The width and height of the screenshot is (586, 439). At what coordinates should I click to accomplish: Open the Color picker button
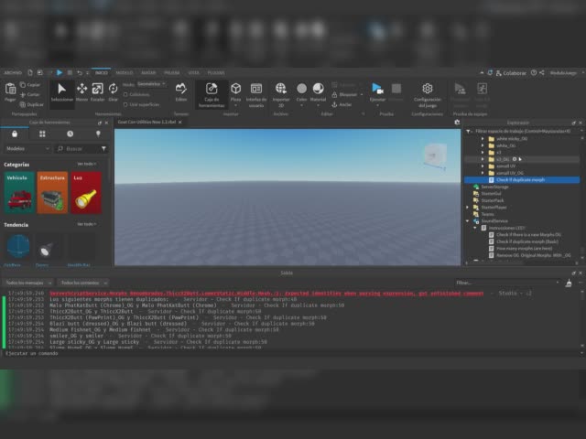pyautogui.click(x=301, y=93)
